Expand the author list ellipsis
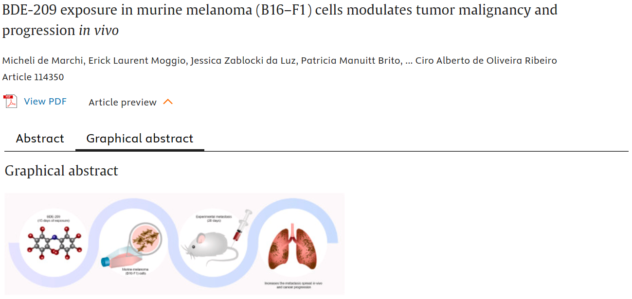632x299 pixels. click(x=408, y=61)
